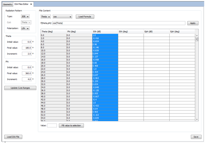Select the 0.137 cell in Eth (dB)
This screenshot has height=143, width=206.
[105, 57]
